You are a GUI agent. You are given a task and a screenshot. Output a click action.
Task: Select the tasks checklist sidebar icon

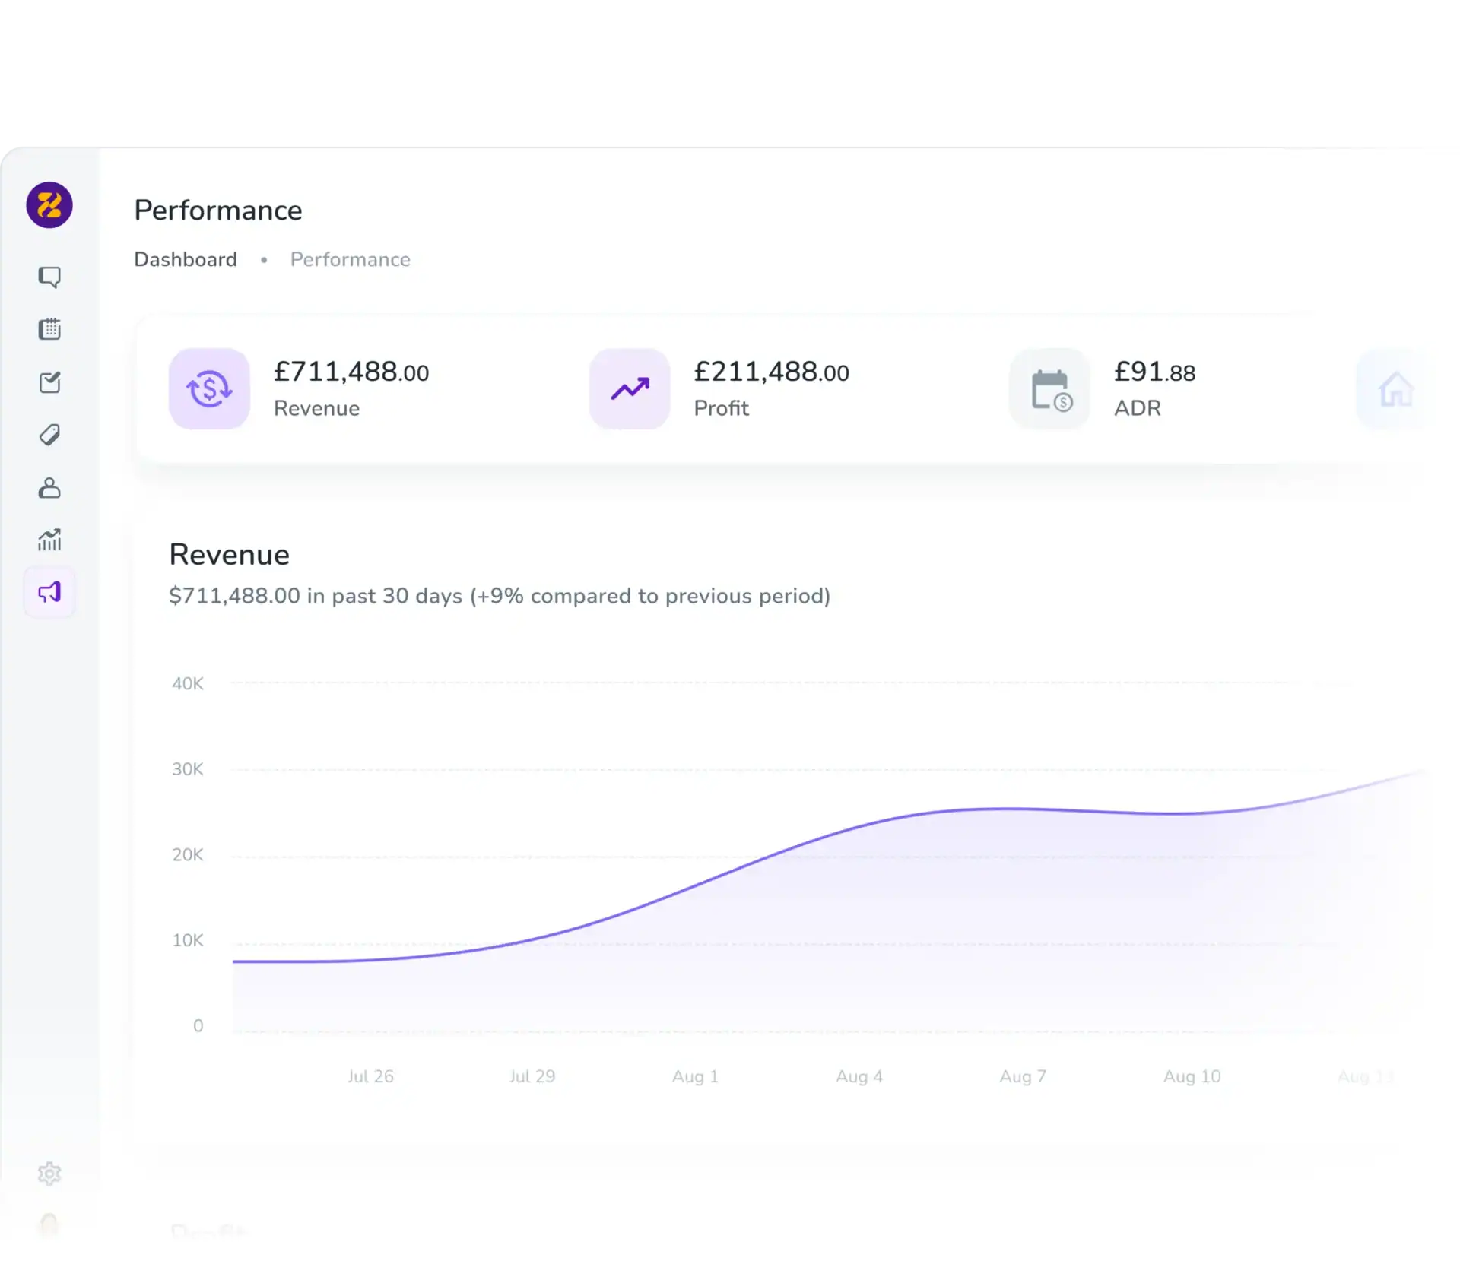click(49, 382)
